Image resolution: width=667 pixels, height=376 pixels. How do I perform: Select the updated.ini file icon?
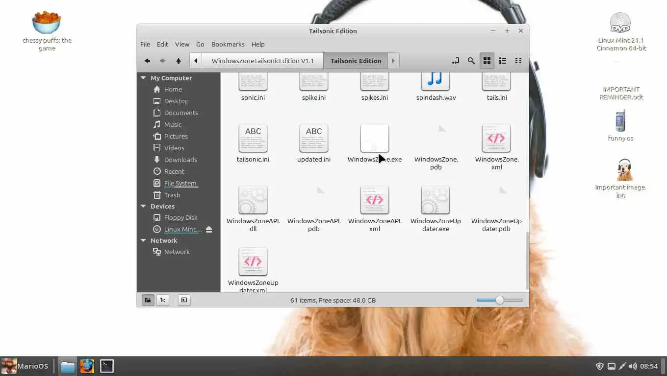click(x=314, y=138)
